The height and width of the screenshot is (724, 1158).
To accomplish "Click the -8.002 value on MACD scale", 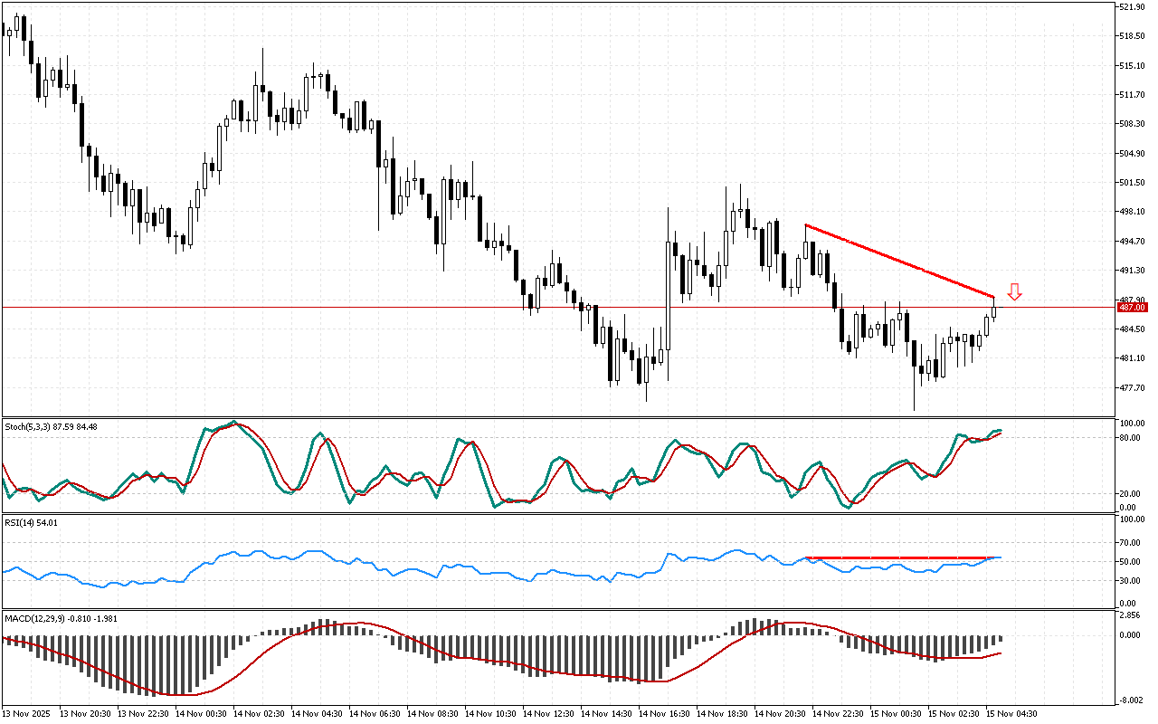I will tap(1130, 700).
